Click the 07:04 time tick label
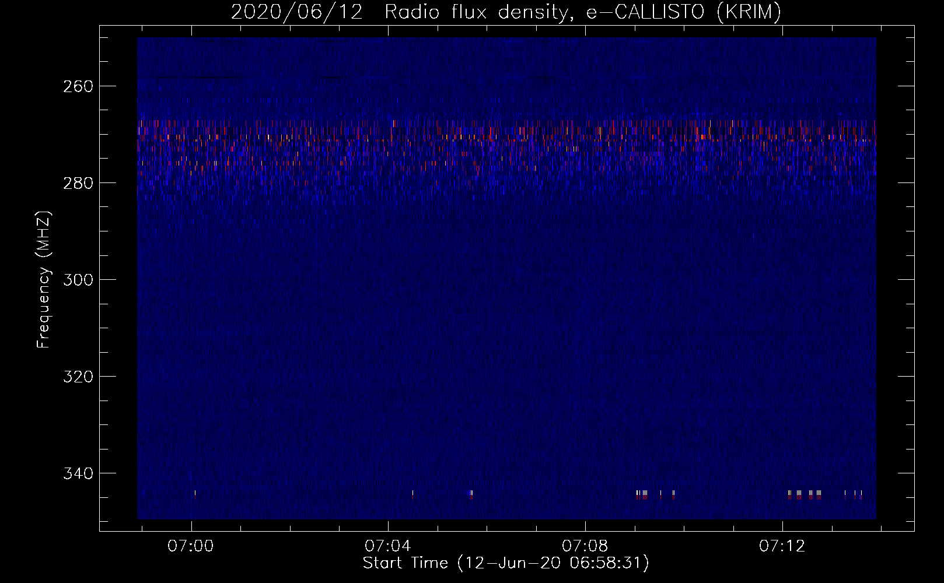 (388, 546)
